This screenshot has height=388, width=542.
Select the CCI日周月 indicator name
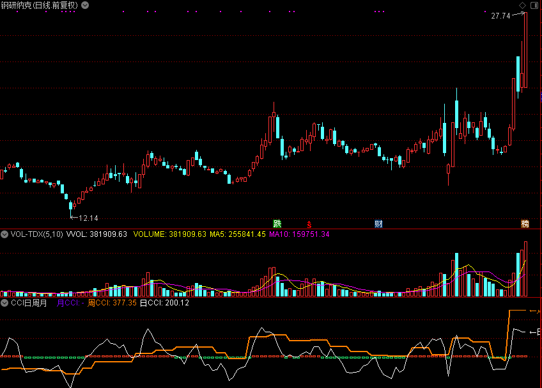tap(29, 303)
